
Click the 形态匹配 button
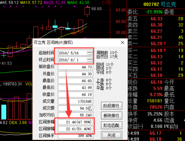(111, 125)
